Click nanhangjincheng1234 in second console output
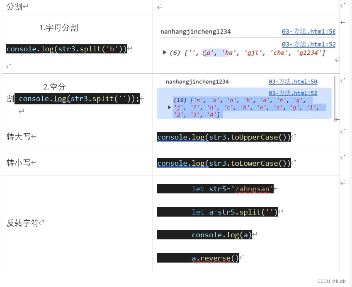 (197, 82)
